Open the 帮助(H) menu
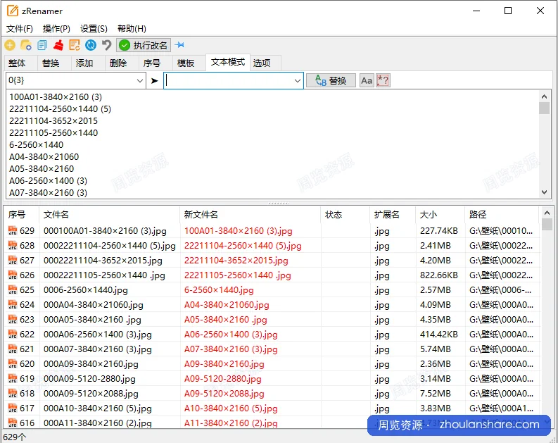The width and height of the screenshot is (558, 443). tap(132, 28)
